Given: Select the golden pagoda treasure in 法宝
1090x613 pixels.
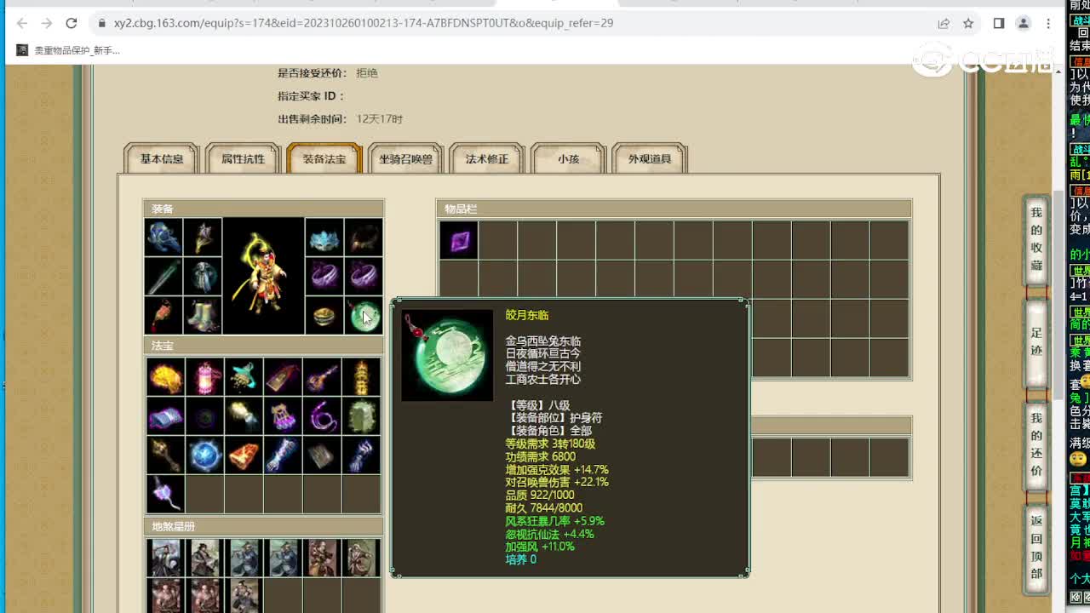Looking at the screenshot, I should tap(361, 376).
